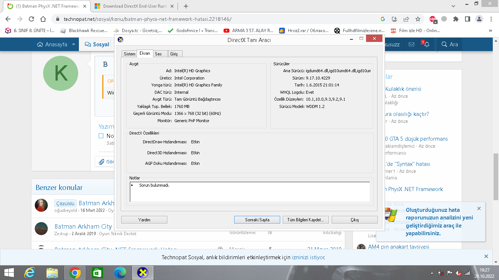This screenshot has width=499, height=280.
Task: Open the notification bell with badge
Action: [x=426, y=44]
